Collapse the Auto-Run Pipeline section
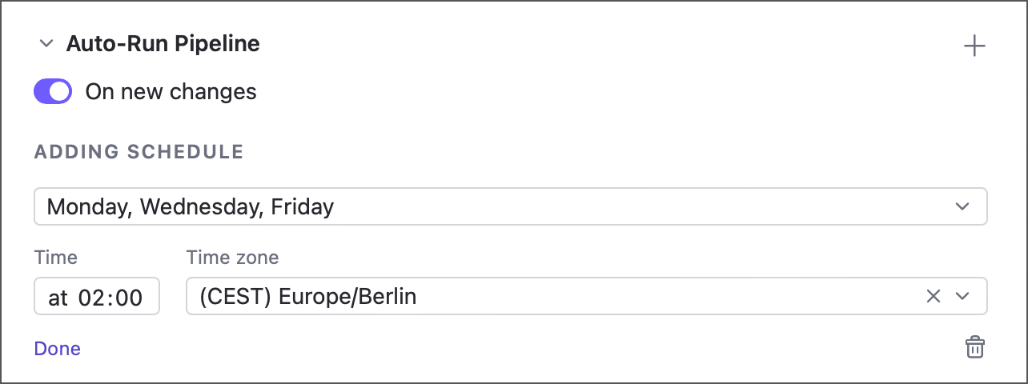1028x384 pixels. pos(46,44)
